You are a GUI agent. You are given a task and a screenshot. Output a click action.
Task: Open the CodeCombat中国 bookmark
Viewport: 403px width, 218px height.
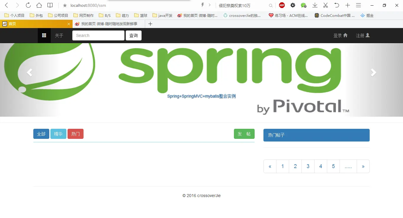click(335, 15)
